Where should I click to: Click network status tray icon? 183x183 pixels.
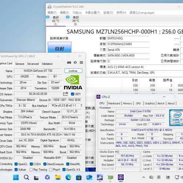click(x=151, y=177)
